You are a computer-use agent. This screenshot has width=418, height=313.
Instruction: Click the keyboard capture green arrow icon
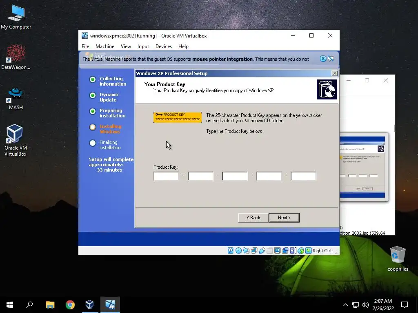[x=309, y=251]
